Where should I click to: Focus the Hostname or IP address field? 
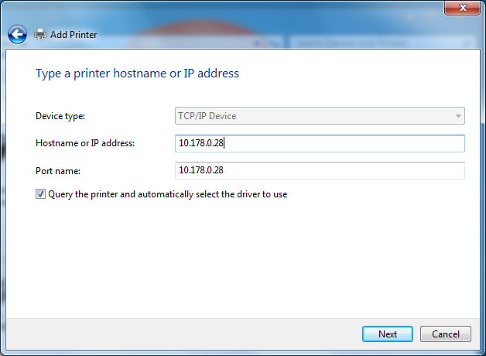[320, 143]
